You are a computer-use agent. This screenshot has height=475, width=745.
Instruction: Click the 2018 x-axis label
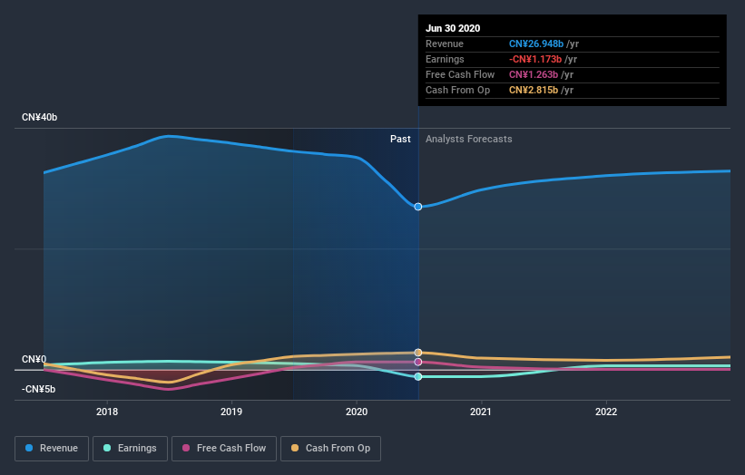coord(107,412)
